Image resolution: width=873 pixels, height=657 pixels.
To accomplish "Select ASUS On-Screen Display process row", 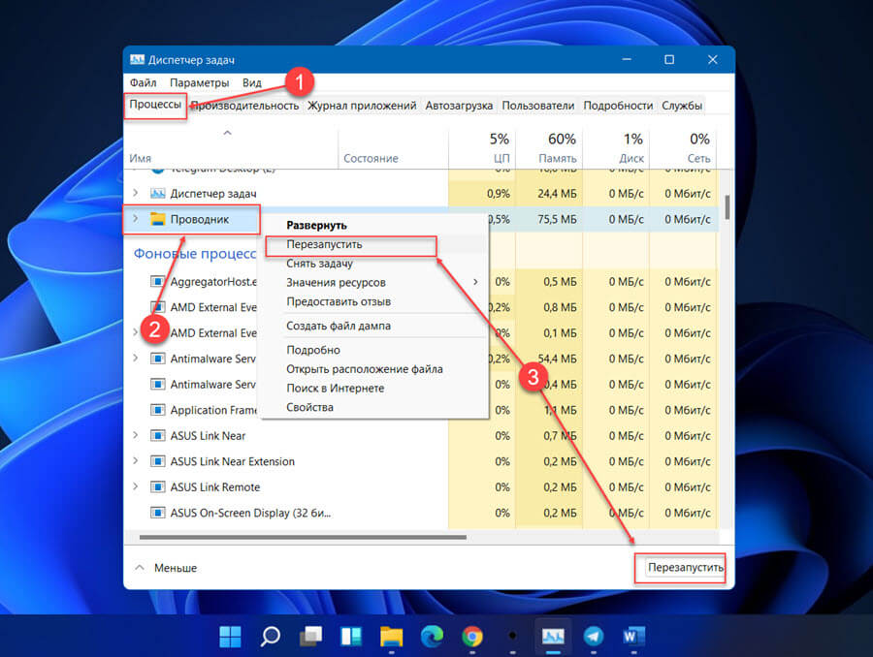I will [420, 513].
